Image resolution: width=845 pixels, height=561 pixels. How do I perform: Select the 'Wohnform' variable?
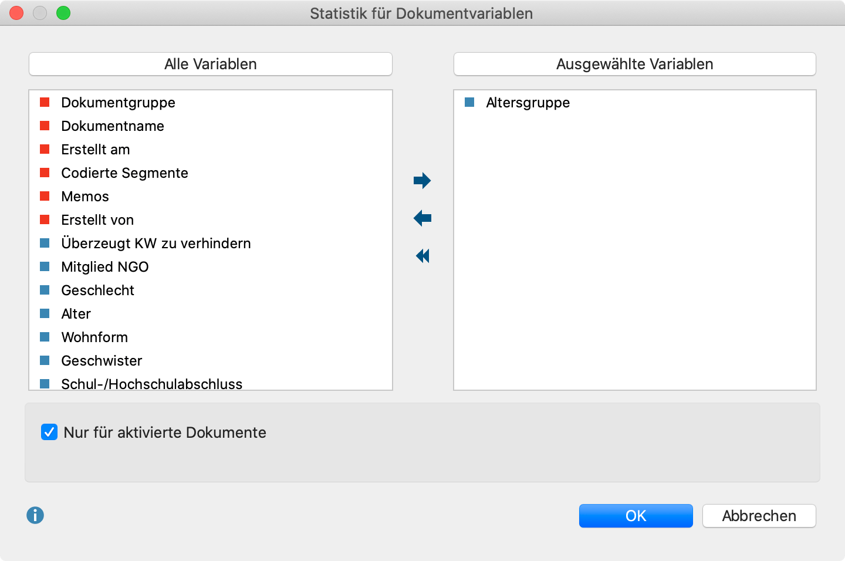[211, 337]
